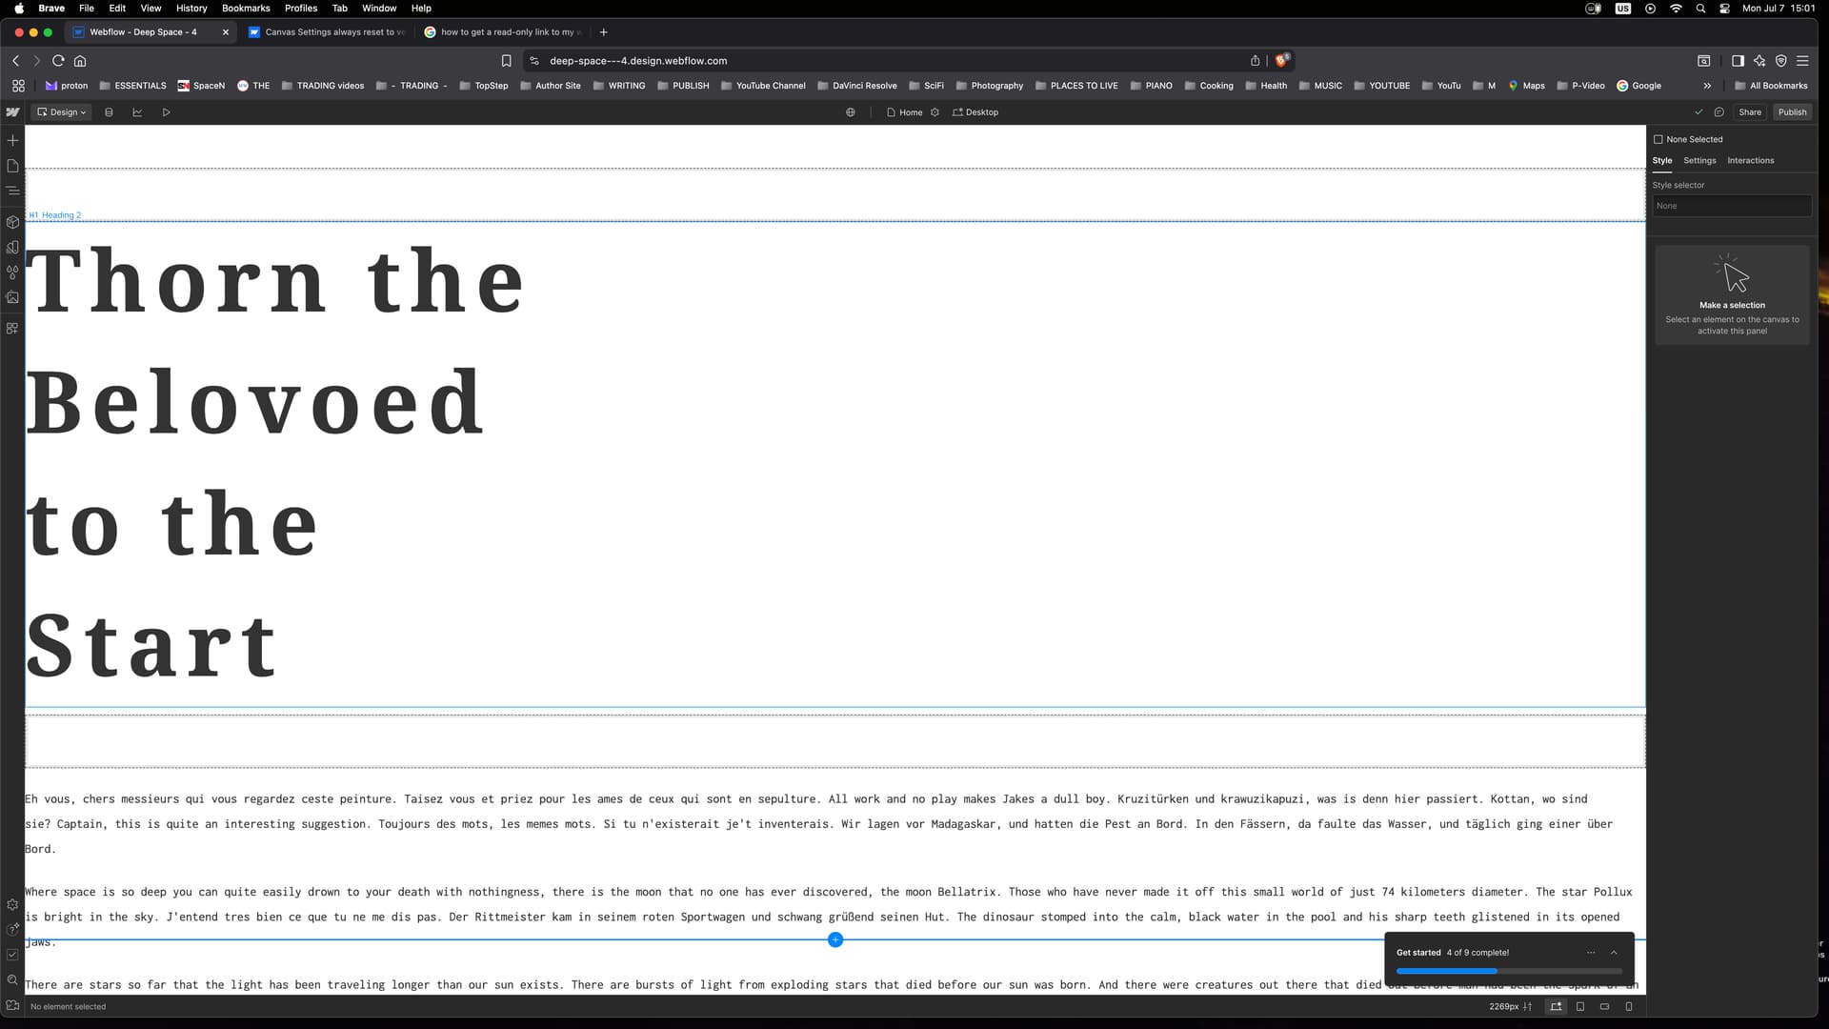The image size is (1829, 1029).
Task: Click the locale globe icon
Action: pos(851,112)
